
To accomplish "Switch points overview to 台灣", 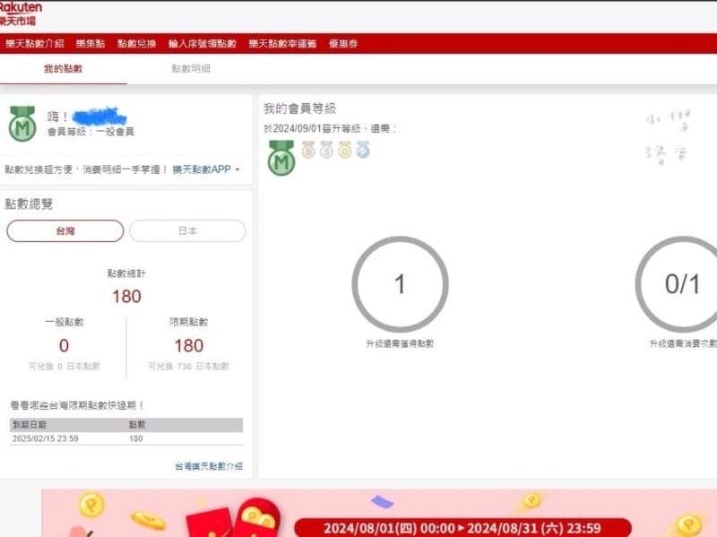I will click(x=64, y=230).
